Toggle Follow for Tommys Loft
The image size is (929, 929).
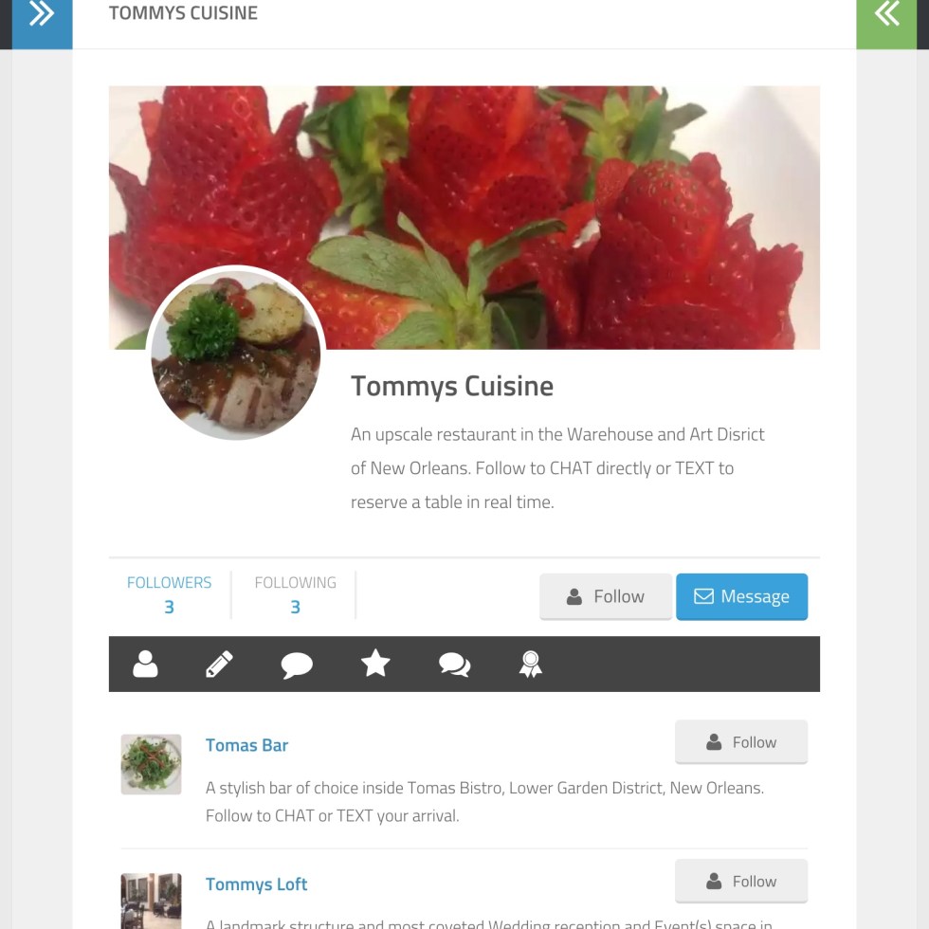[741, 881]
